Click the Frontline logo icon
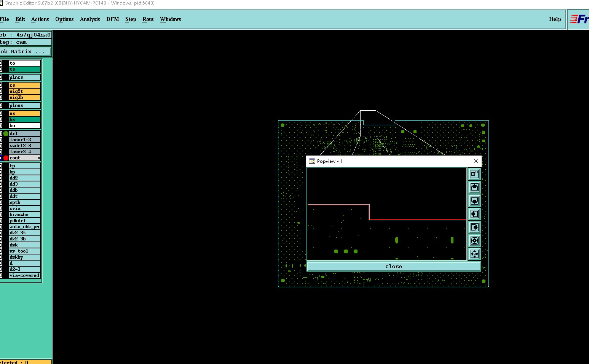589x364 pixels. (x=579, y=19)
